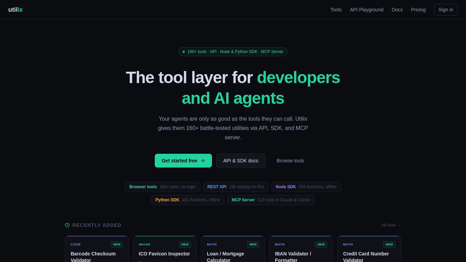Open the Tools menu item
Viewport: 466px width, 262px height.
[x=336, y=10]
